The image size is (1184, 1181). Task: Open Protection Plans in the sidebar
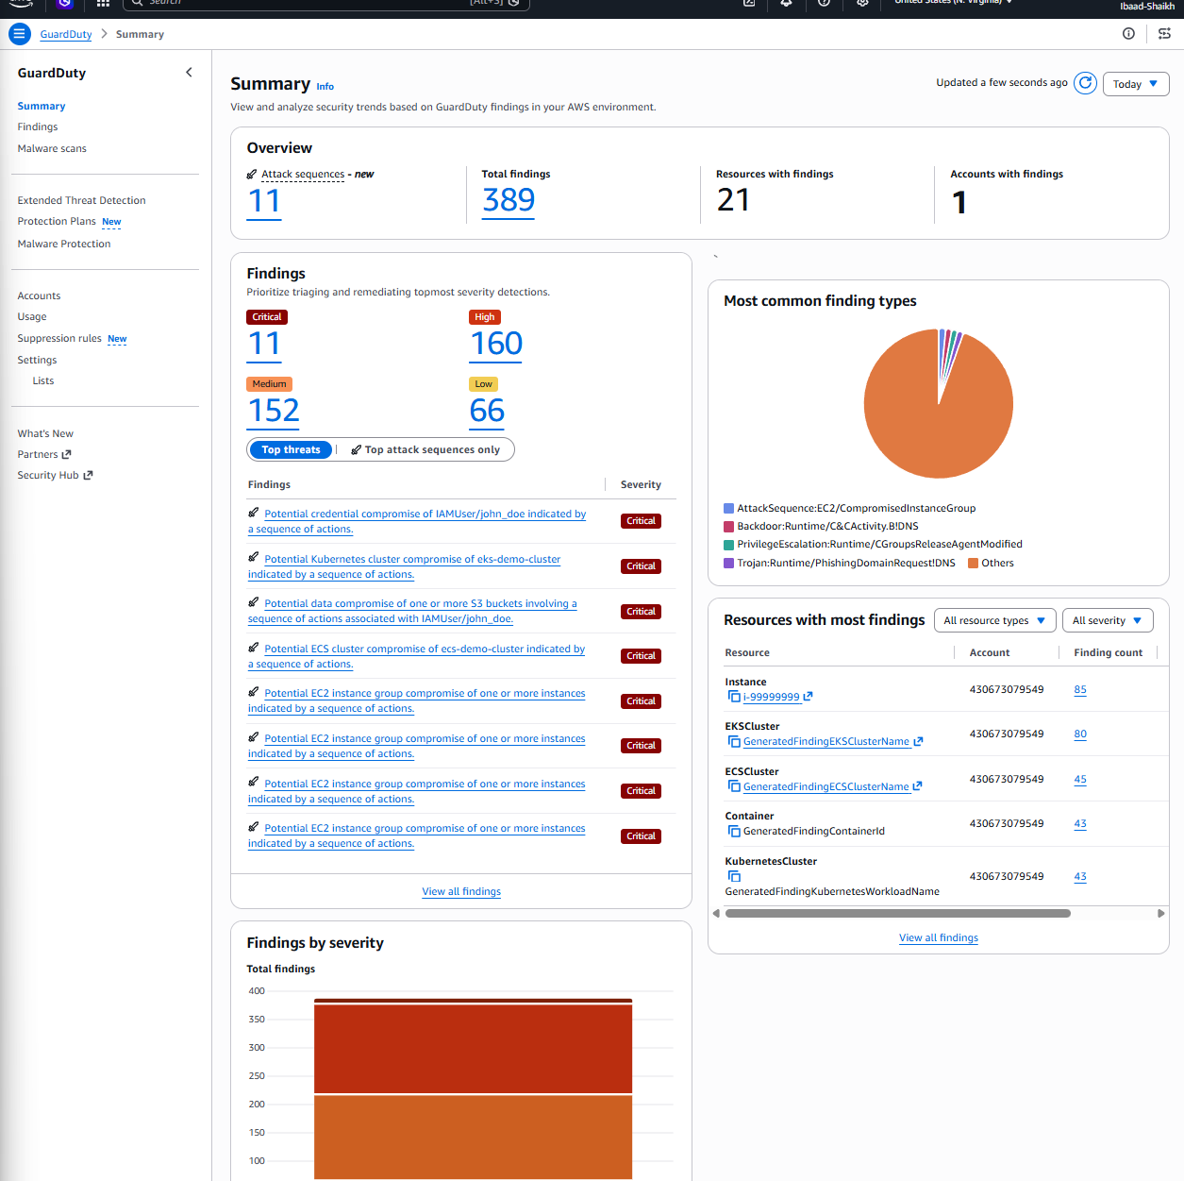57,221
